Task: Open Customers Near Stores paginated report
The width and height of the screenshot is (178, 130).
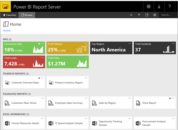Action: pos(24,103)
